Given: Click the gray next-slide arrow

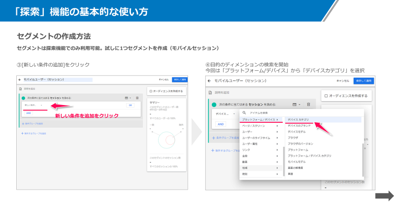Looking at the screenshot, I should [384, 196].
